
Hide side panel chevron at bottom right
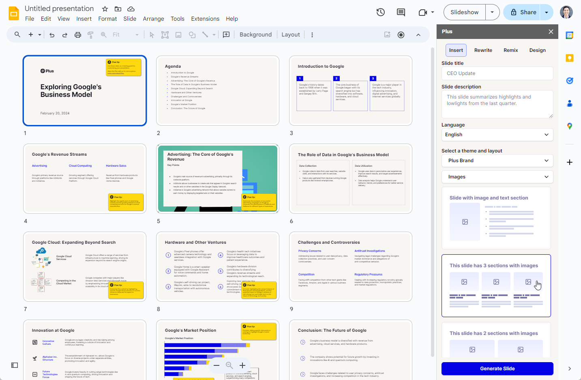click(x=570, y=369)
